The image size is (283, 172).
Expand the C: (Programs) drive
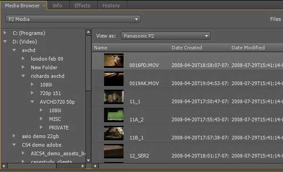(x=5, y=33)
